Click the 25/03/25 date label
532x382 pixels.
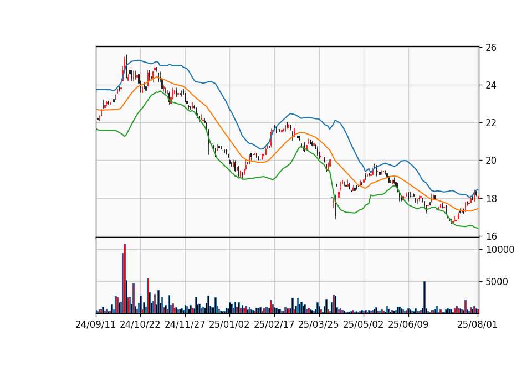click(x=319, y=325)
